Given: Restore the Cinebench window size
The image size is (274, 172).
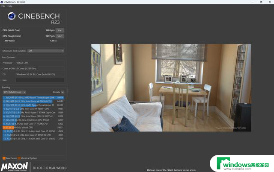Looking at the screenshot, I should (x=261, y=2).
